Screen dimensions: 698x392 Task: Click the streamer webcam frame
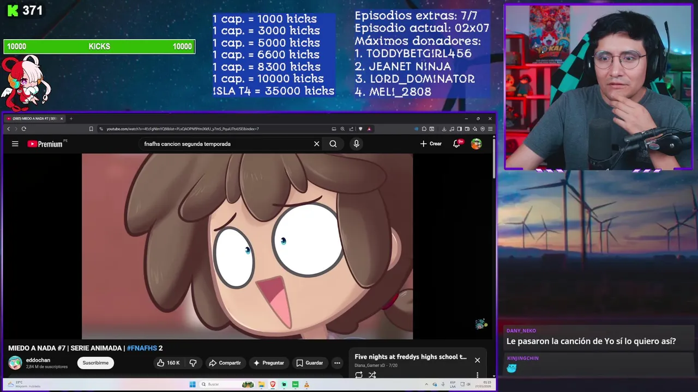(598, 87)
